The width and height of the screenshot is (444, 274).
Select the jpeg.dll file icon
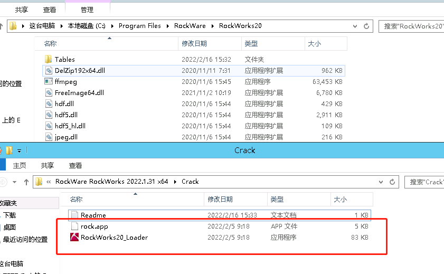point(49,137)
